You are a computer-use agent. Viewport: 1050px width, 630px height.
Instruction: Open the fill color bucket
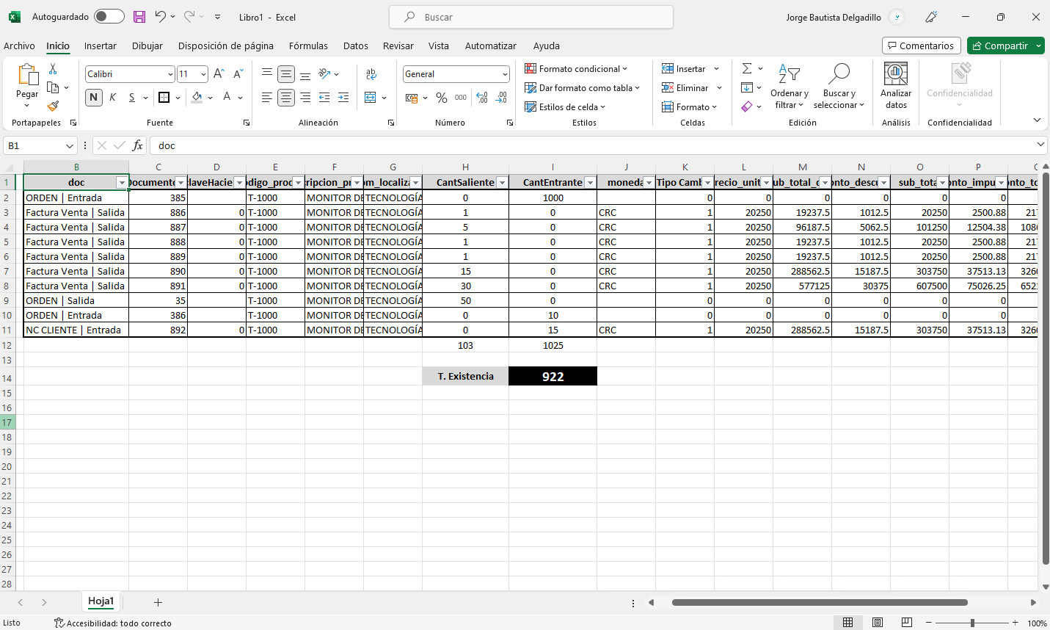tap(197, 97)
